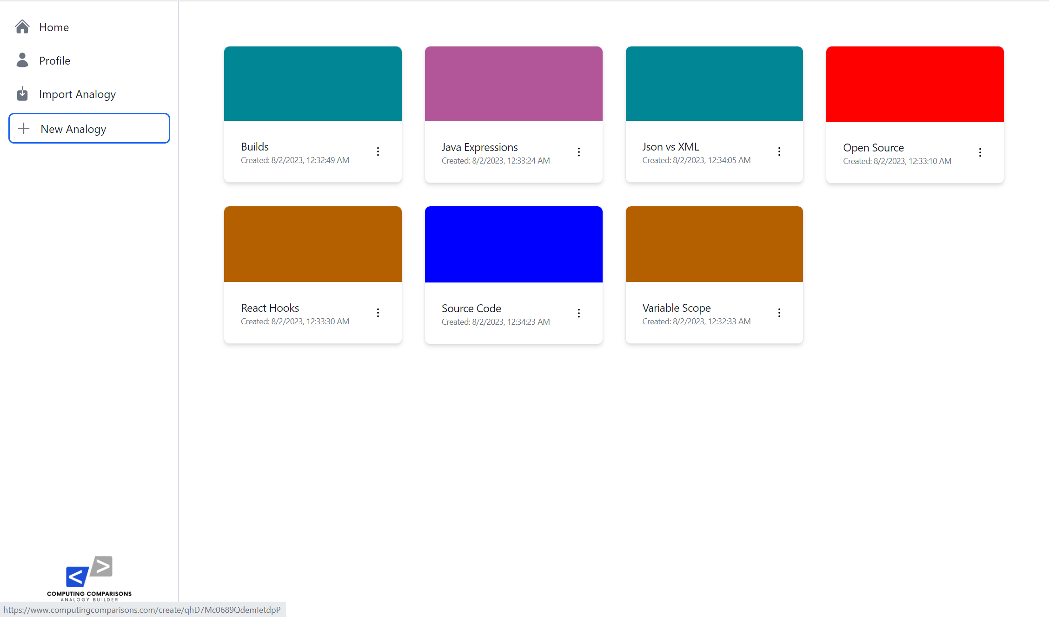1049x617 pixels.
Task: Click Builds created date 12:32:49 AM
Action: (295, 160)
